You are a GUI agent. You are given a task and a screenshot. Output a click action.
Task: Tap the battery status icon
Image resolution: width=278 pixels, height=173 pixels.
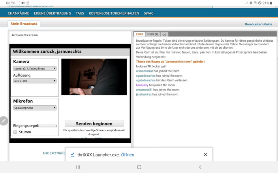coord(271,3)
